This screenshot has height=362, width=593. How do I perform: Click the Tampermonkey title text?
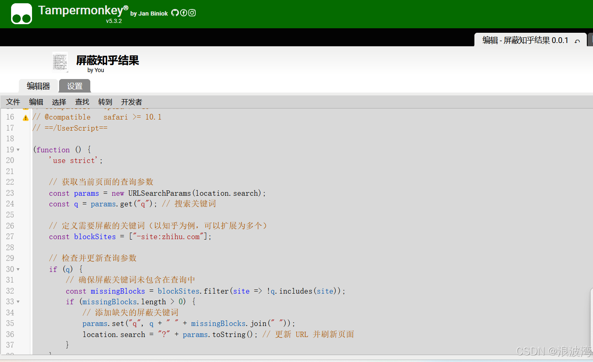click(83, 10)
